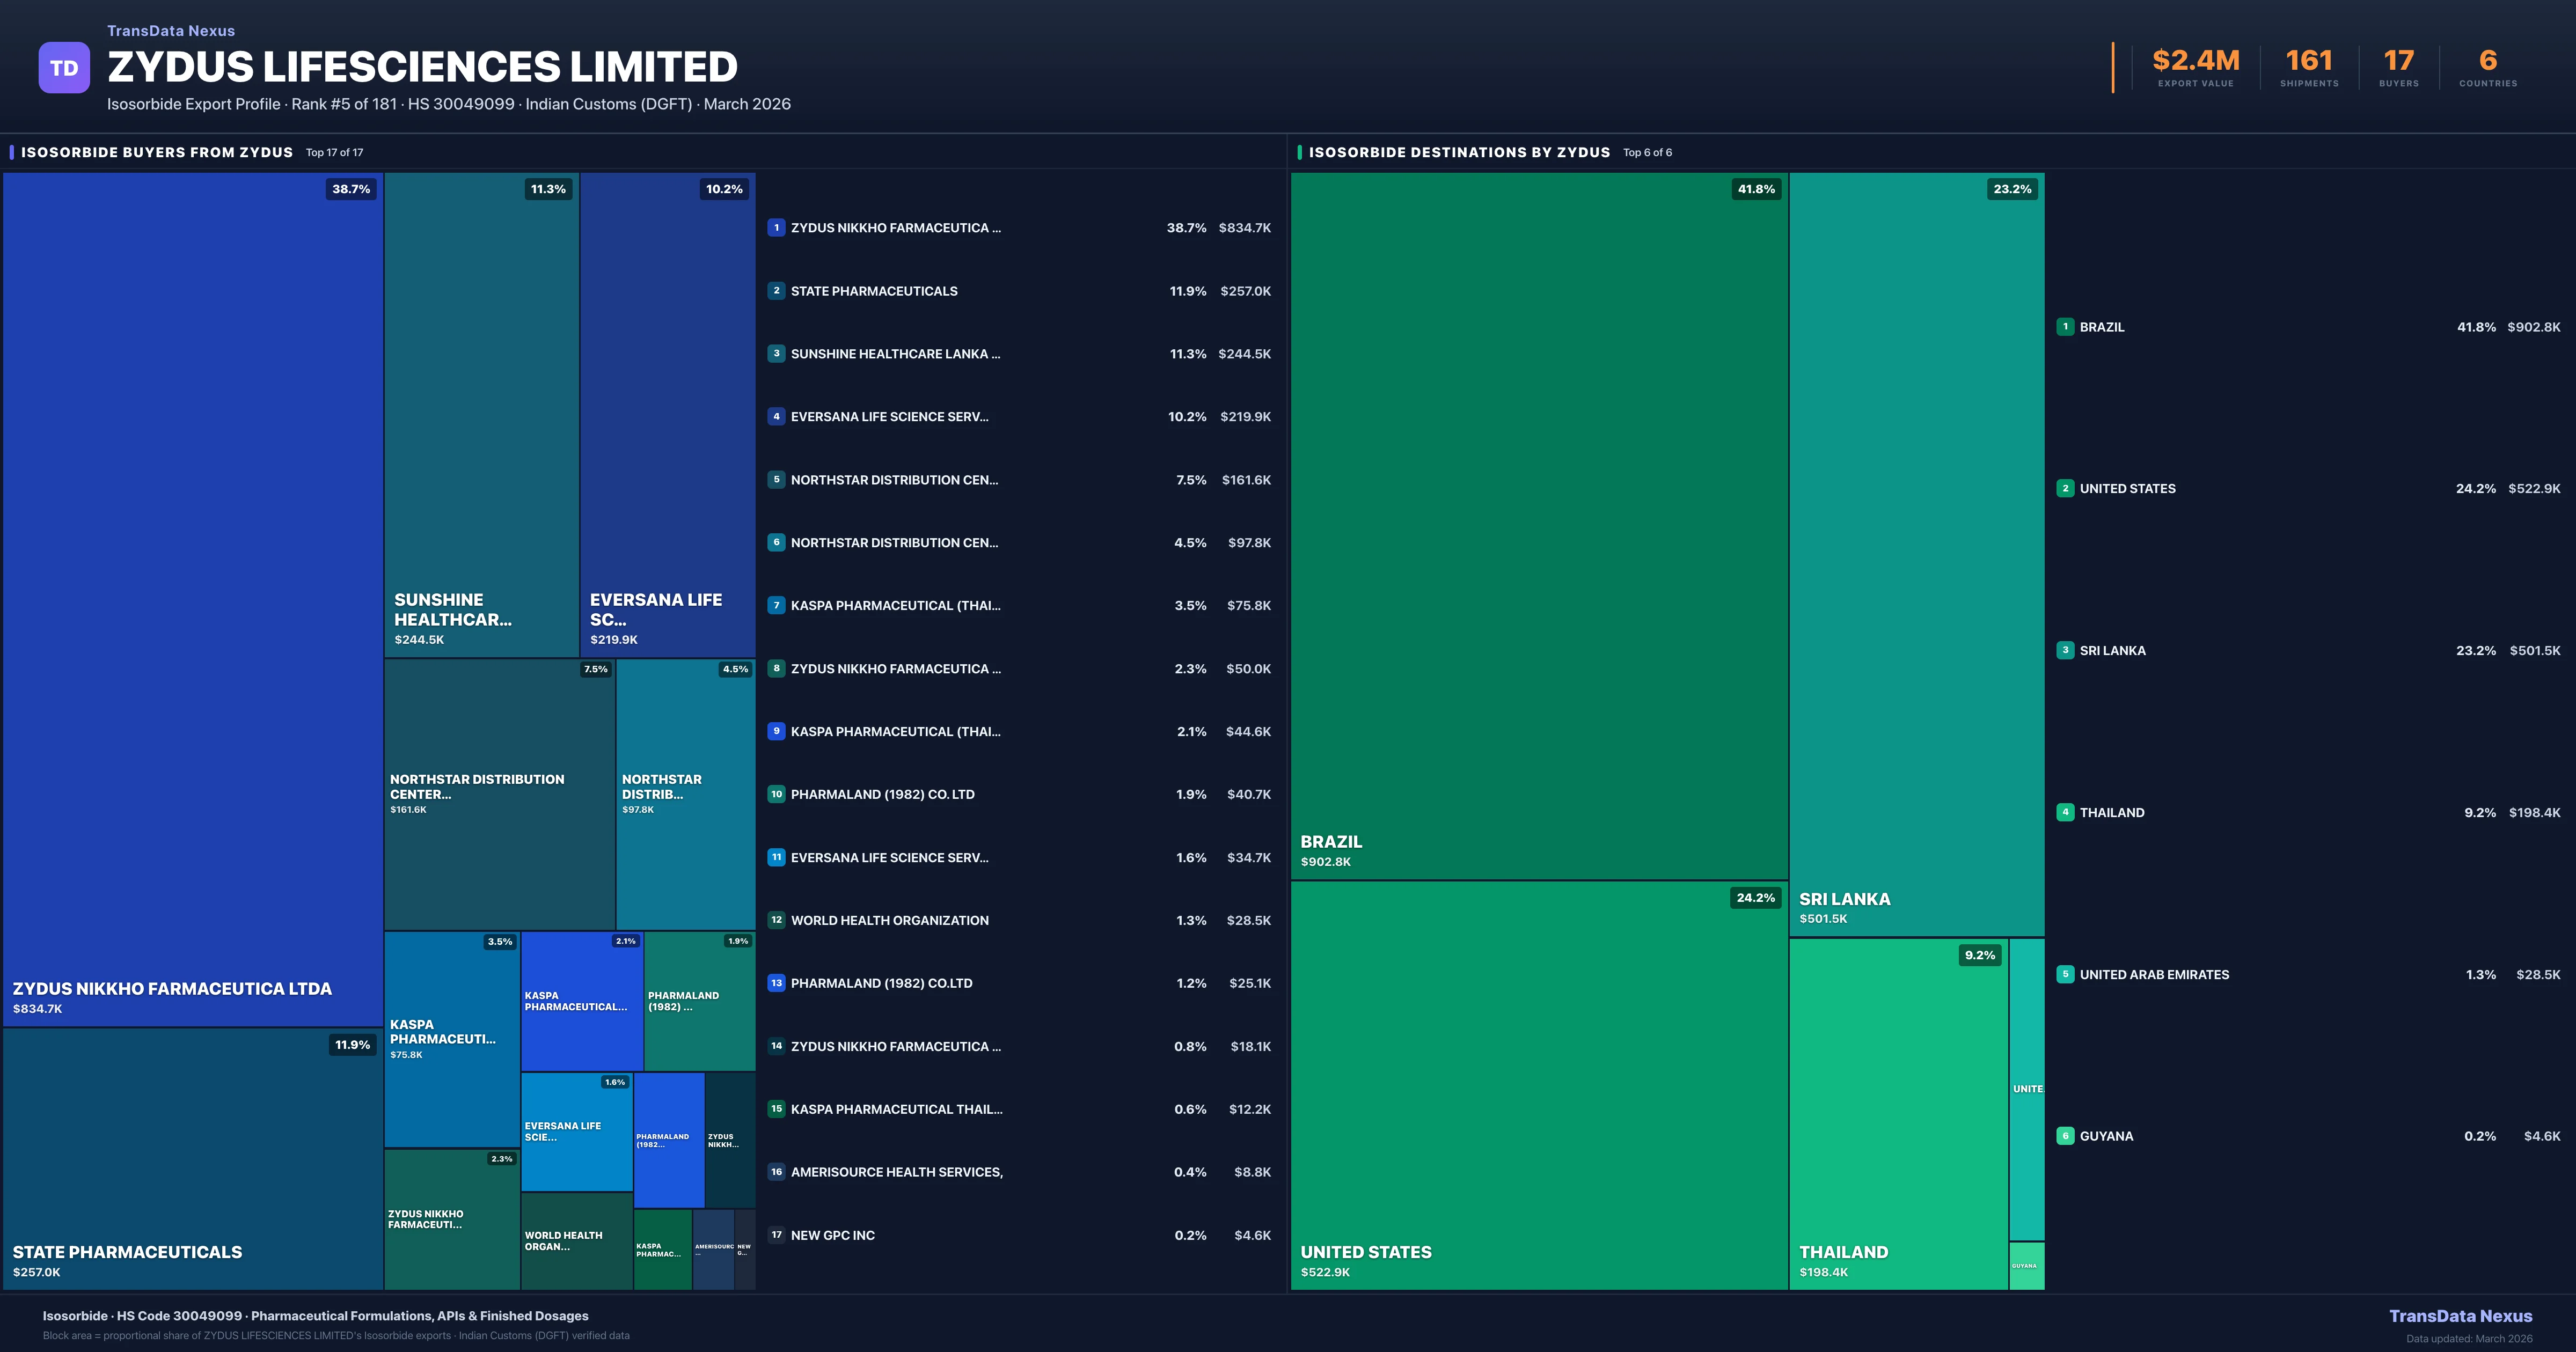The image size is (2576, 1352).
Task: Click the rank 12 badge for World Health Organization
Action: tap(776, 920)
